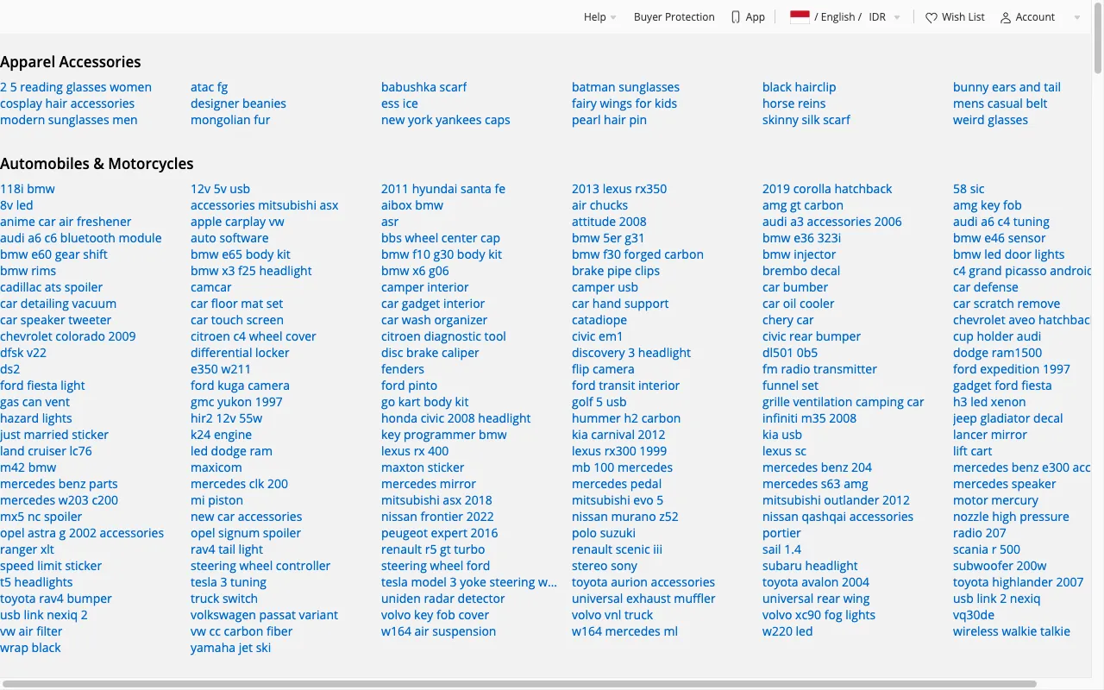
Task: Open the Help menu
Action: pyautogui.click(x=595, y=17)
